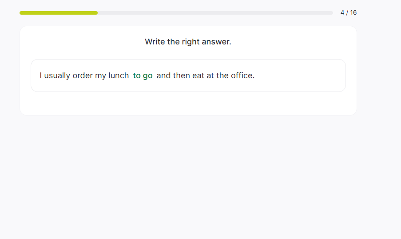The height and width of the screenshot is (239, 401).
Task: Click the filled green progress bar segment
Action: point(59,13)
